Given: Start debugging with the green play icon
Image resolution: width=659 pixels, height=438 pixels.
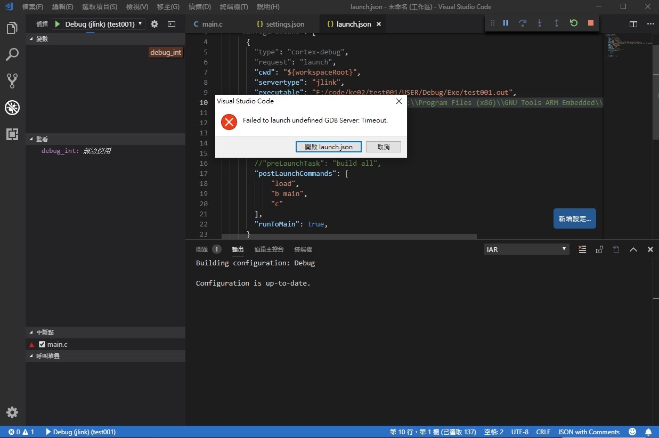Looking at the screenshot, I should click(58, 24).
